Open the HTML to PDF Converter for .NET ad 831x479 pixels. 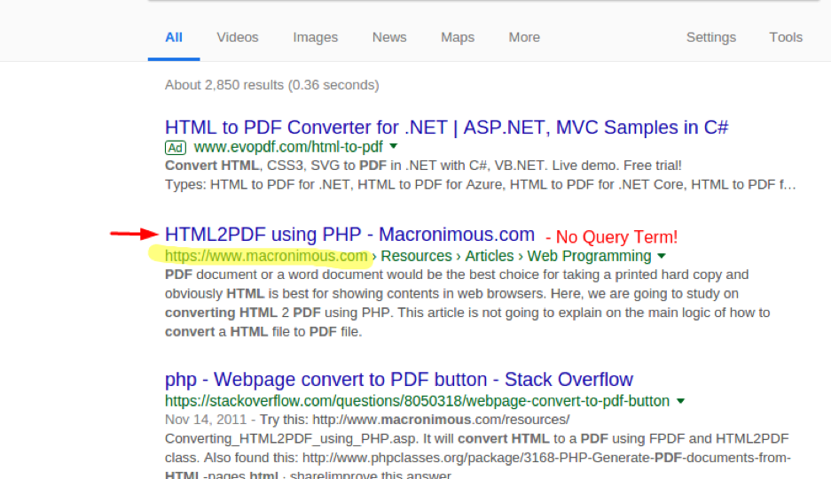446,127
